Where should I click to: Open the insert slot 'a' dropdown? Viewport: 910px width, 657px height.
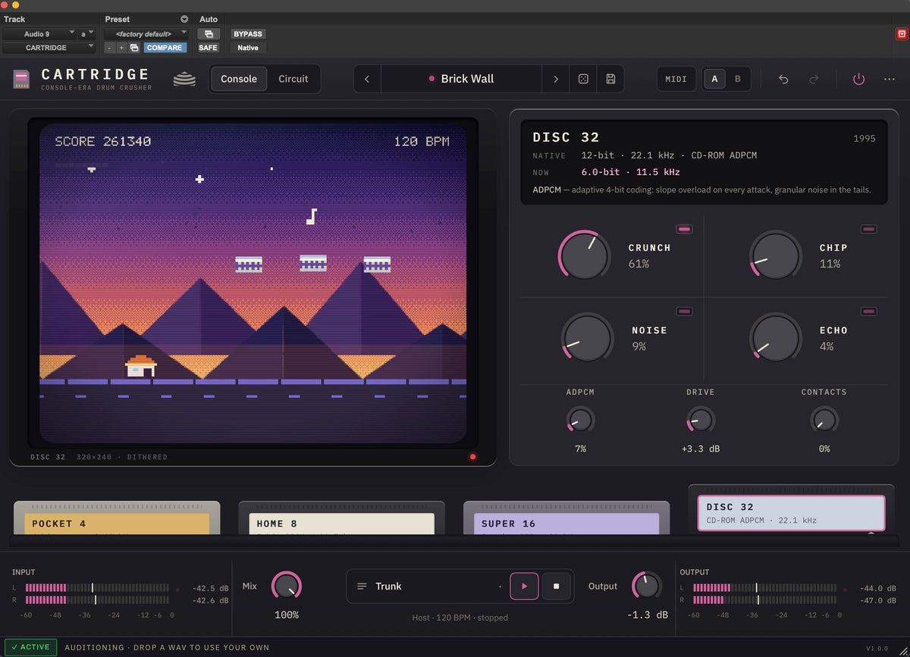[x=87, y=34]
